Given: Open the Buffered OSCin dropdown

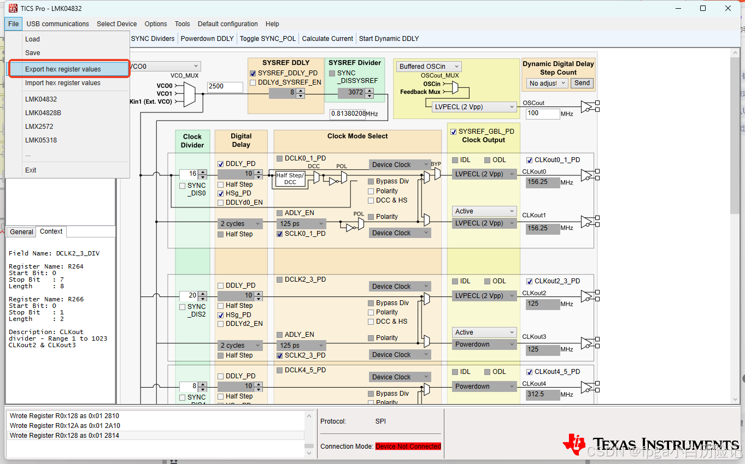Looking at the screenshot, I should click(x=429, y=67).
